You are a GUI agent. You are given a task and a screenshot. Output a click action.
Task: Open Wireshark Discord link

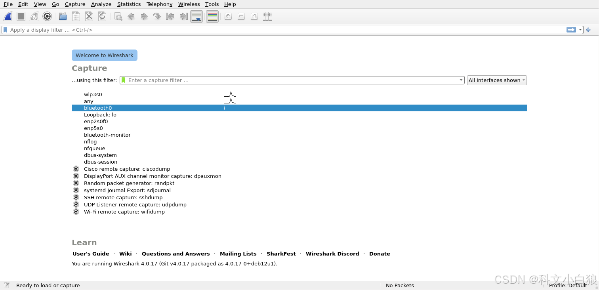332,254
